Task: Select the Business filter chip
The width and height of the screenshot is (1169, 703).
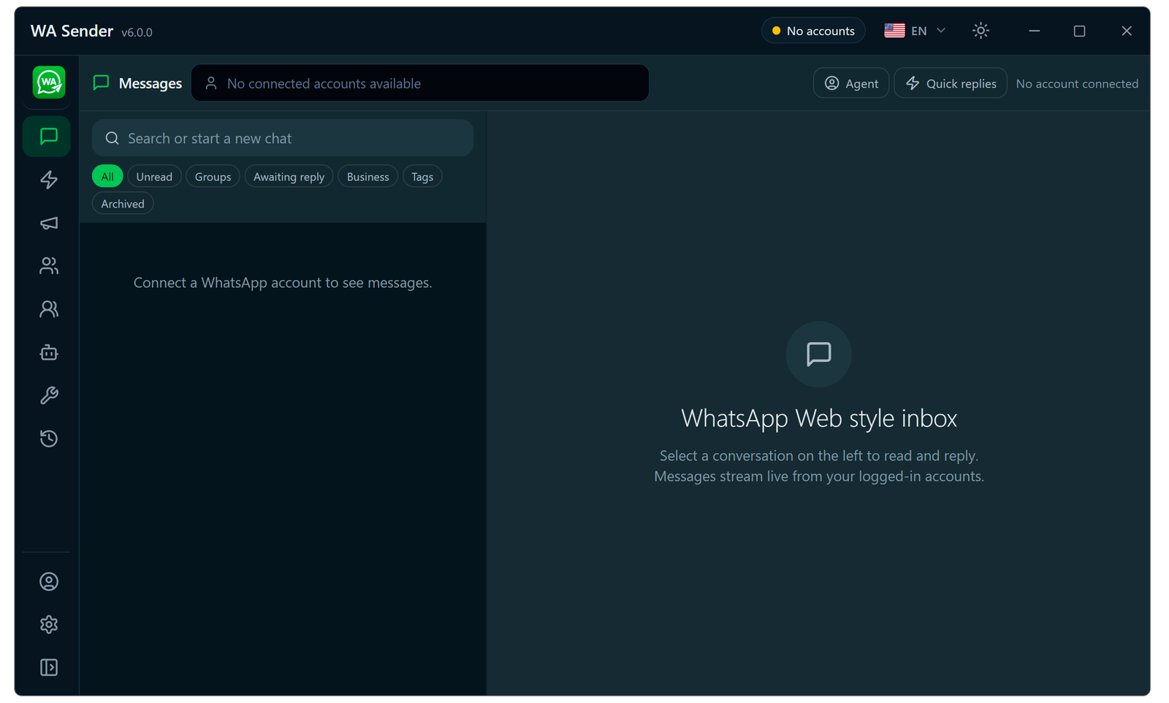Action: [x=368, y=177]
